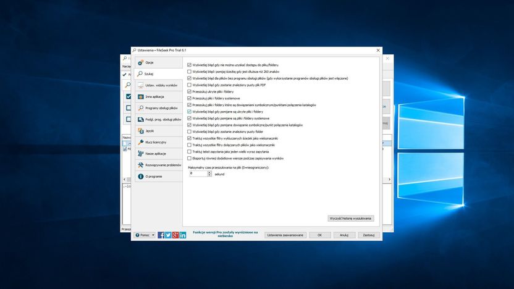Image resolution: width=514 pixels, height=289 pixels.
Task: Open Ustaw. widoku wyników tab
Action: 159,85
